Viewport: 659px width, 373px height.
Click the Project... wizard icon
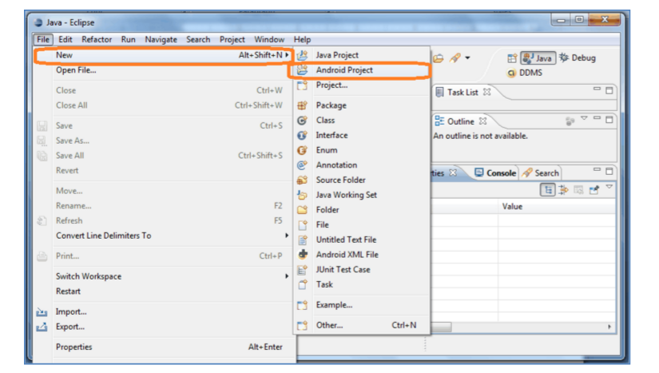pyautogui.click(x=302, y=85)
